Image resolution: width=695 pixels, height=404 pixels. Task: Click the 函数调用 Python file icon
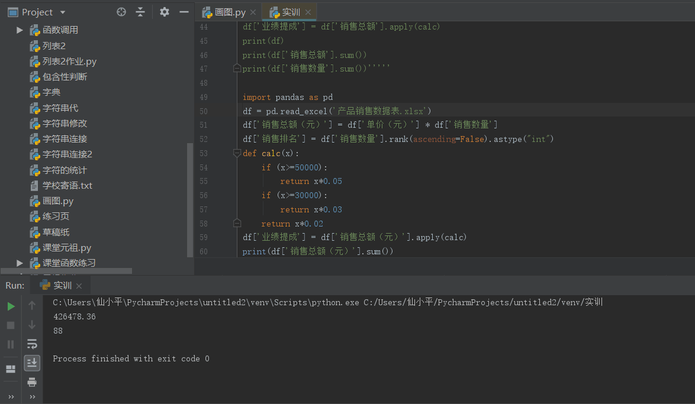(34, 30)
